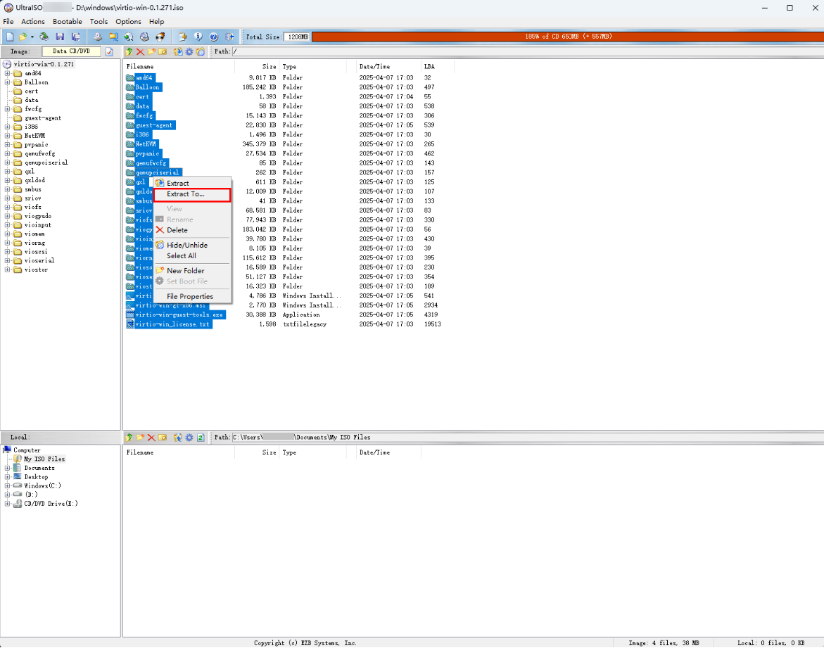Click gear Properties icon in Image toolbar
The height and width of the screenshot is (648, 824).
(189, 51)
